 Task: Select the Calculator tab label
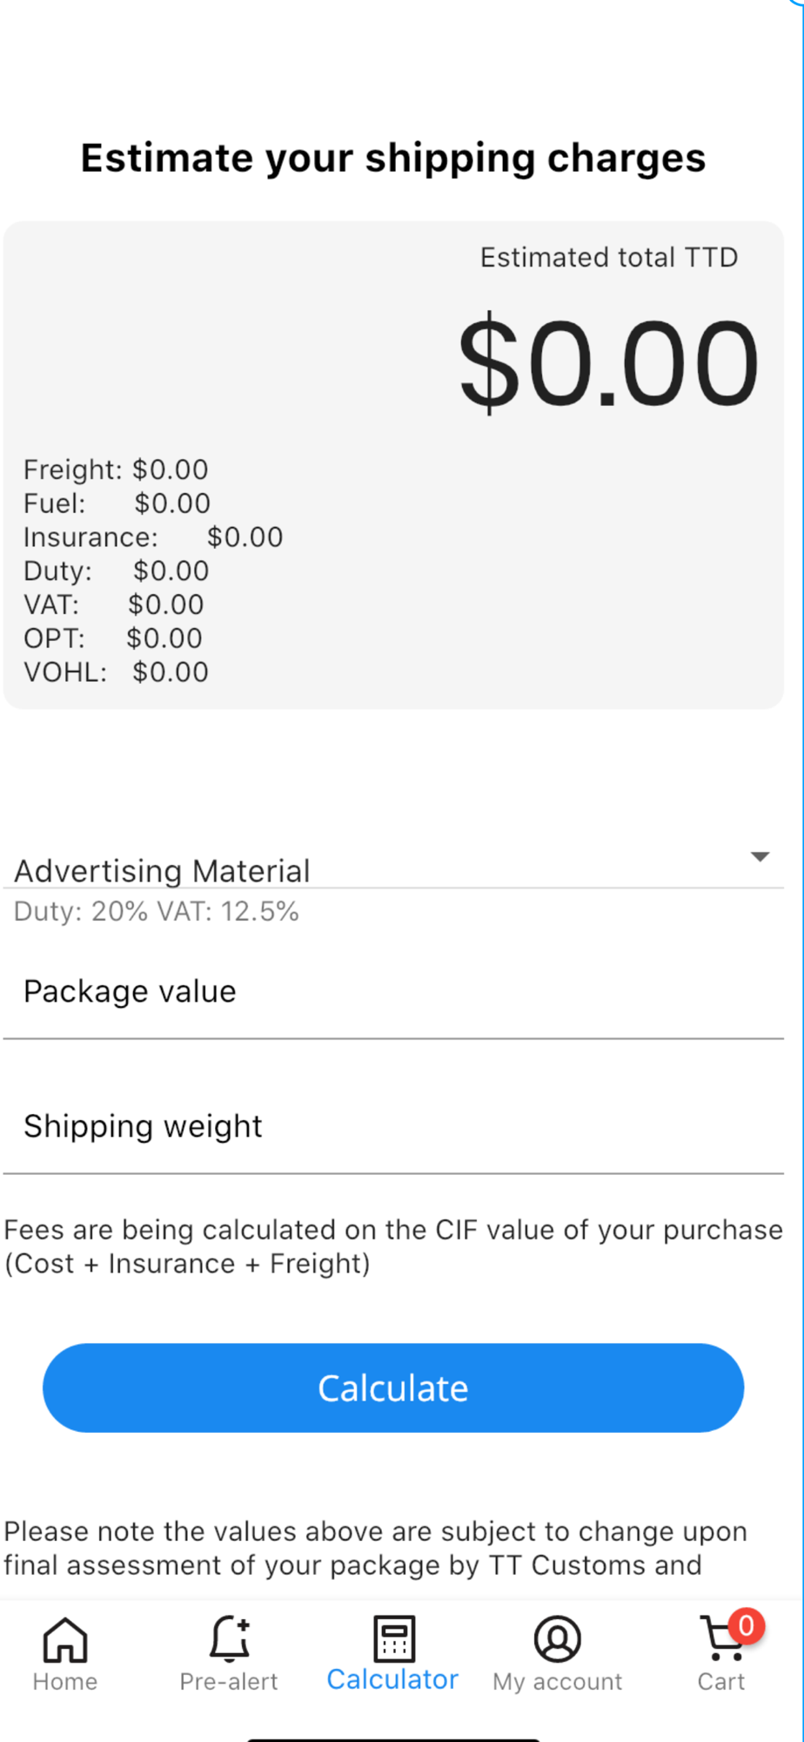(392, 1679)
